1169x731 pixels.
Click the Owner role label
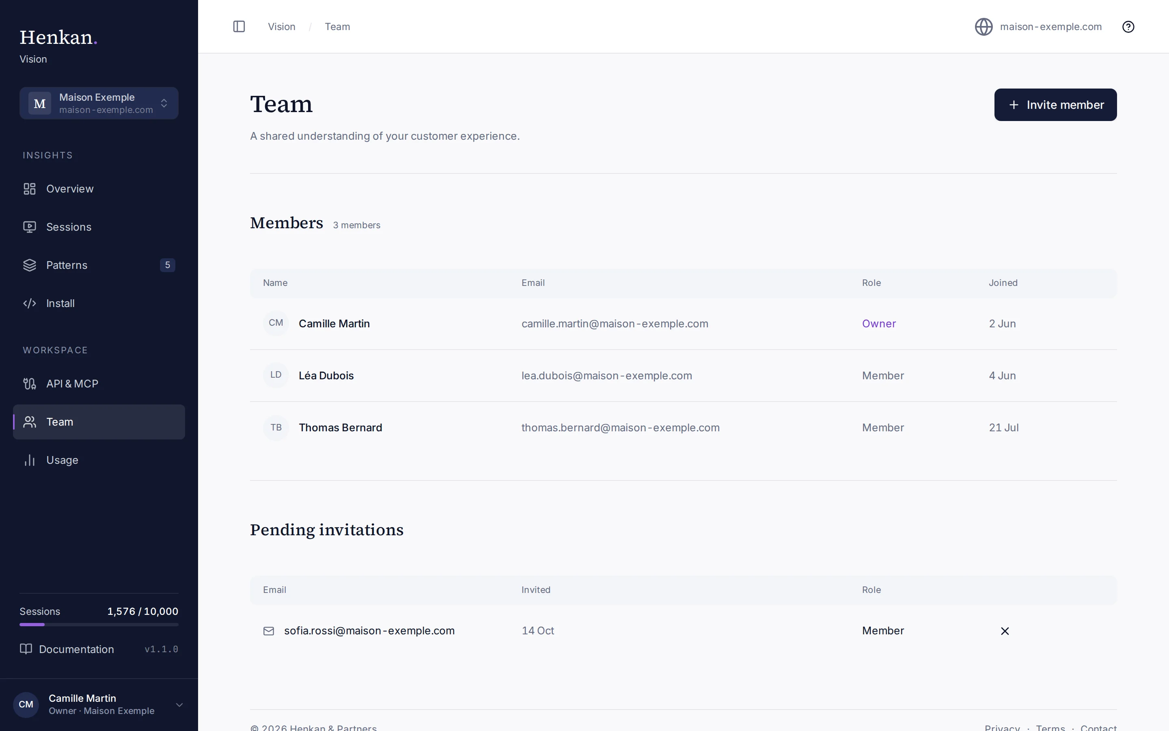click(879, 323)
